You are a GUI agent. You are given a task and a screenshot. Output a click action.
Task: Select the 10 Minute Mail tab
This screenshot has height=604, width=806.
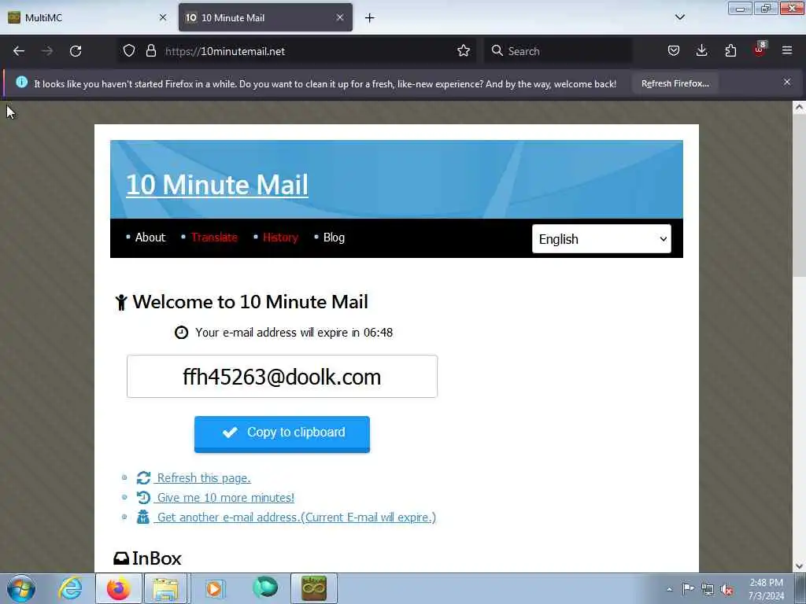[265, 17]
